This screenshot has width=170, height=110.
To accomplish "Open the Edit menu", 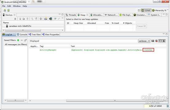I will coord(9,6).
